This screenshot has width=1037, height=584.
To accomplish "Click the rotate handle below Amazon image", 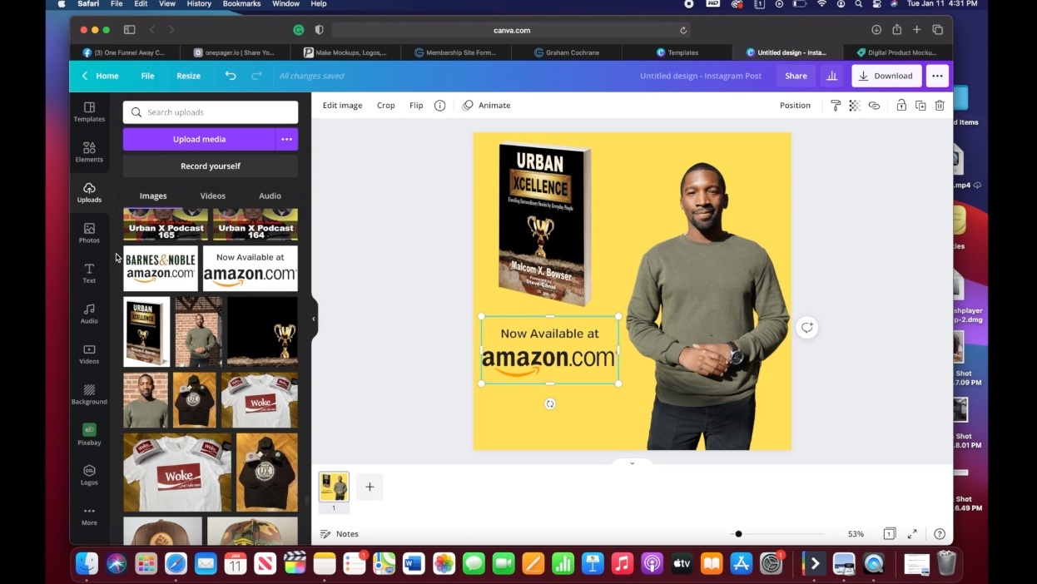I will pyautogui.click(x=549, y=403).
